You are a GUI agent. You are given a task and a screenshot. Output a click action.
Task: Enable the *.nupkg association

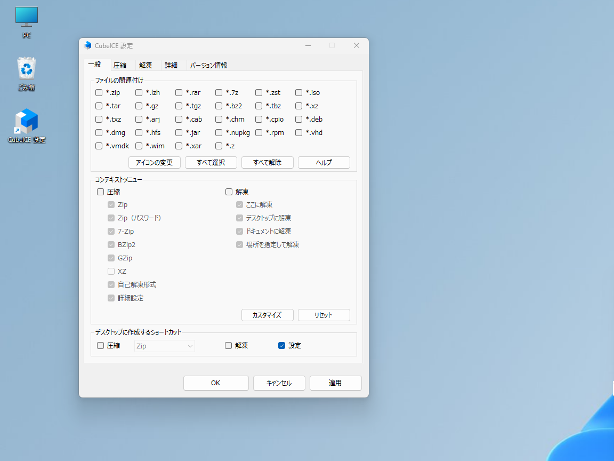tap(219, 132)
